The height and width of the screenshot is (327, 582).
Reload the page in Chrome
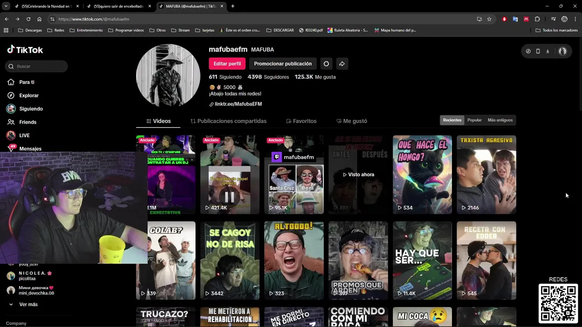(x=28, y=19)
